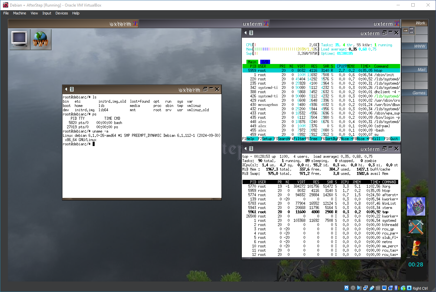Sort htop by the CPU% column header
Image resolution: width=436 pixels, height=292 pixels.
coord(341,66)
